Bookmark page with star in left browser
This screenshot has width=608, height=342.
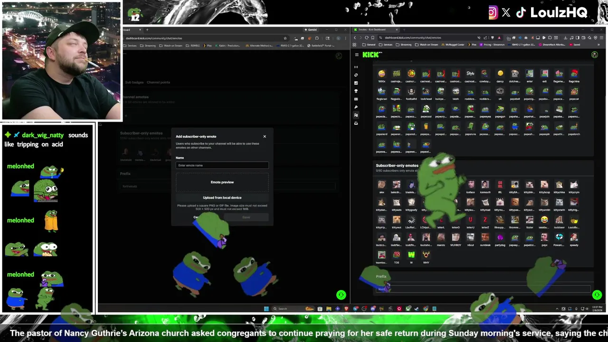tap(285, 38)
